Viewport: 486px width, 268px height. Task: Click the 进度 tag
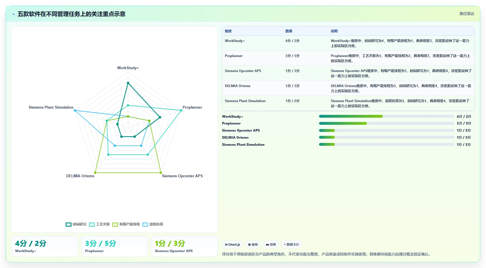[x=271, y=244]
